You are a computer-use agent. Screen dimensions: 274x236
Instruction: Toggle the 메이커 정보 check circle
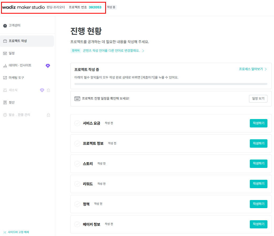pyautogui.click(x=77, y=224)
